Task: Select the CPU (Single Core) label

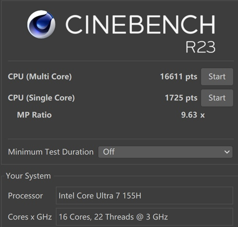Action: pyautogui.click(x=41, y=98)
